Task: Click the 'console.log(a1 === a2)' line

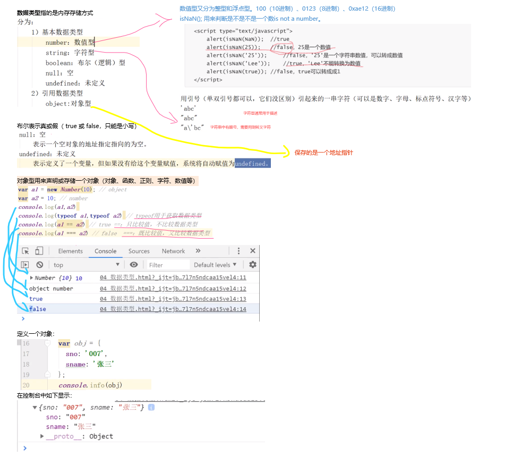Action: point(53,233)
